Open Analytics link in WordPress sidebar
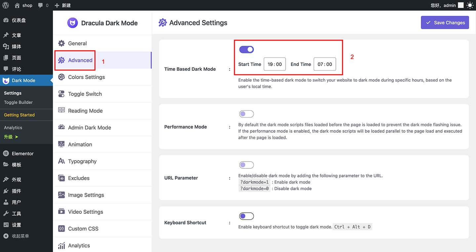476x252 pixels. pos(13,127)
